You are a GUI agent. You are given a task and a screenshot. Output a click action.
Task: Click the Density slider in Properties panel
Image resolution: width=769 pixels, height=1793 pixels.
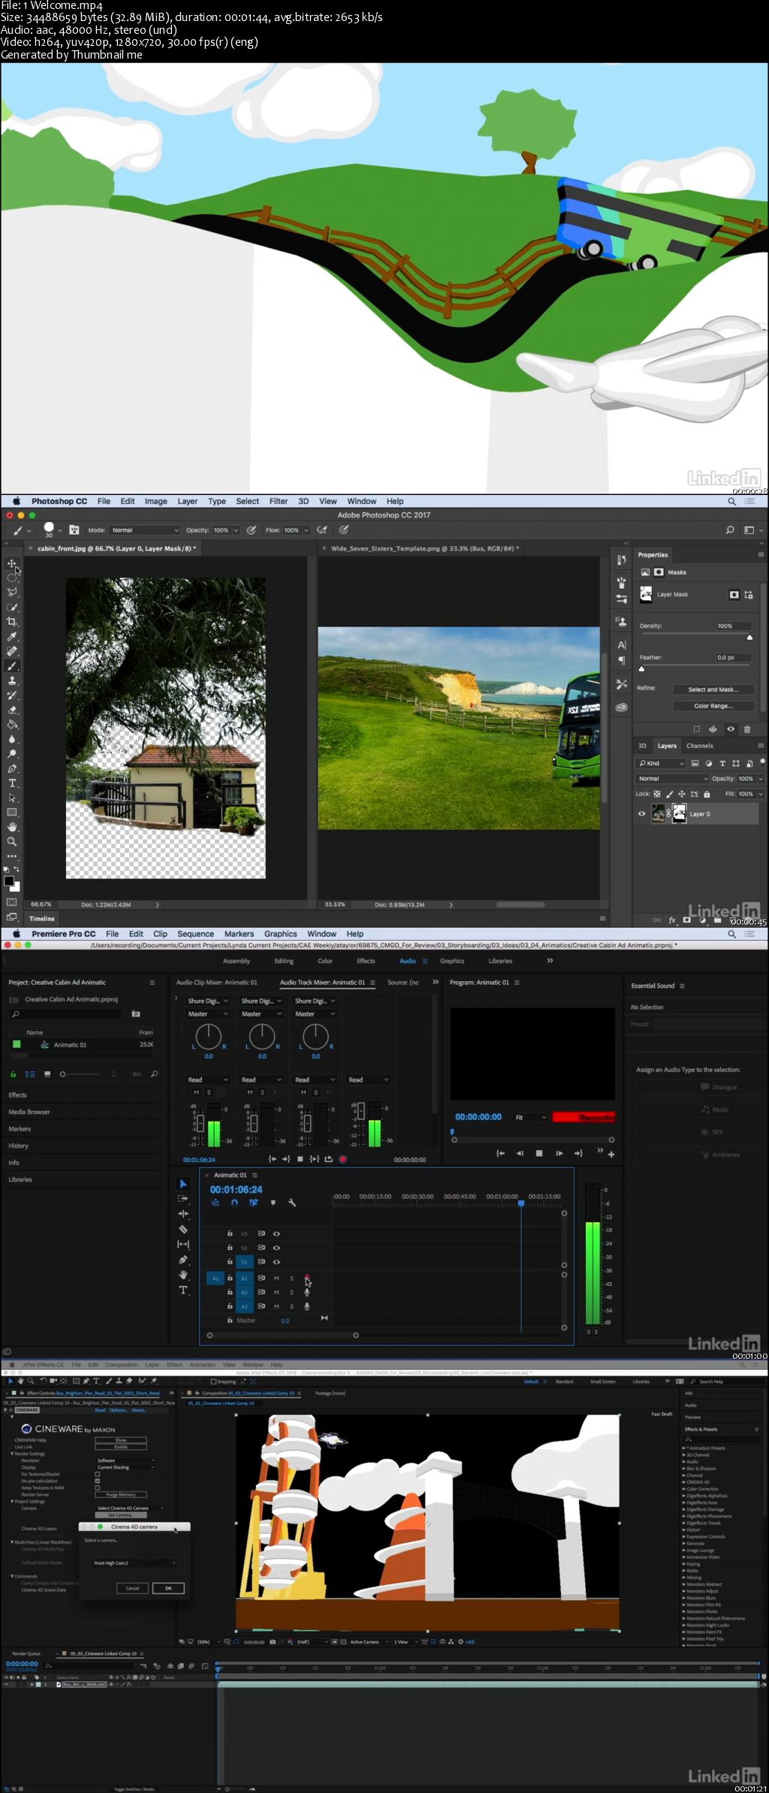click(695, 637)
